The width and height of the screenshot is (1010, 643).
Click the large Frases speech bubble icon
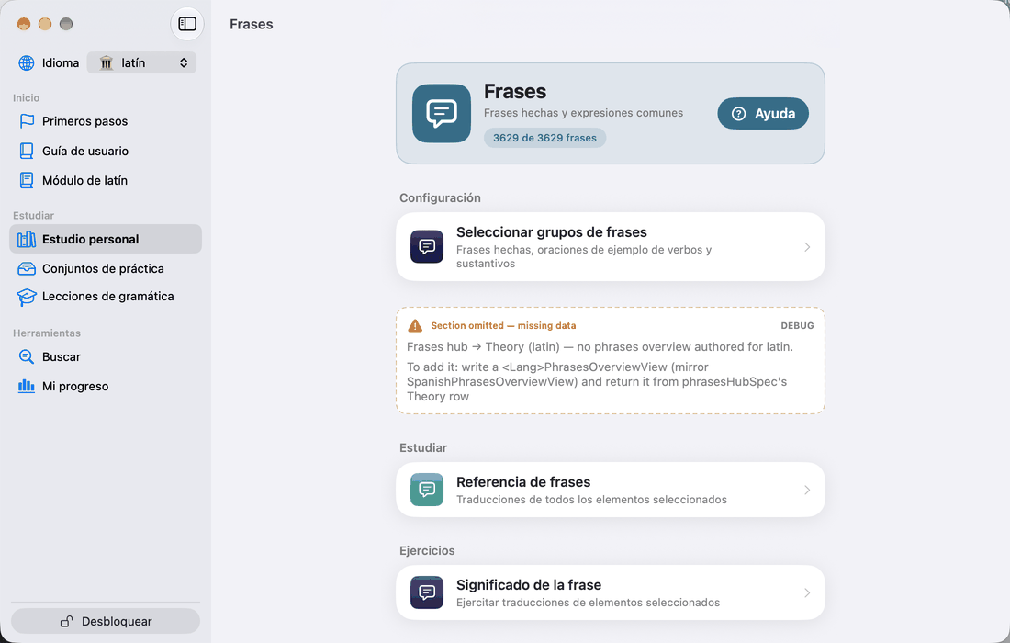pos(442,113)
